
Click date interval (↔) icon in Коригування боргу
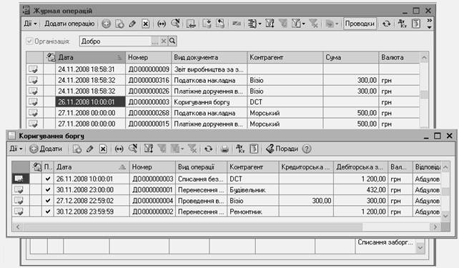click(x=119, y=149)
